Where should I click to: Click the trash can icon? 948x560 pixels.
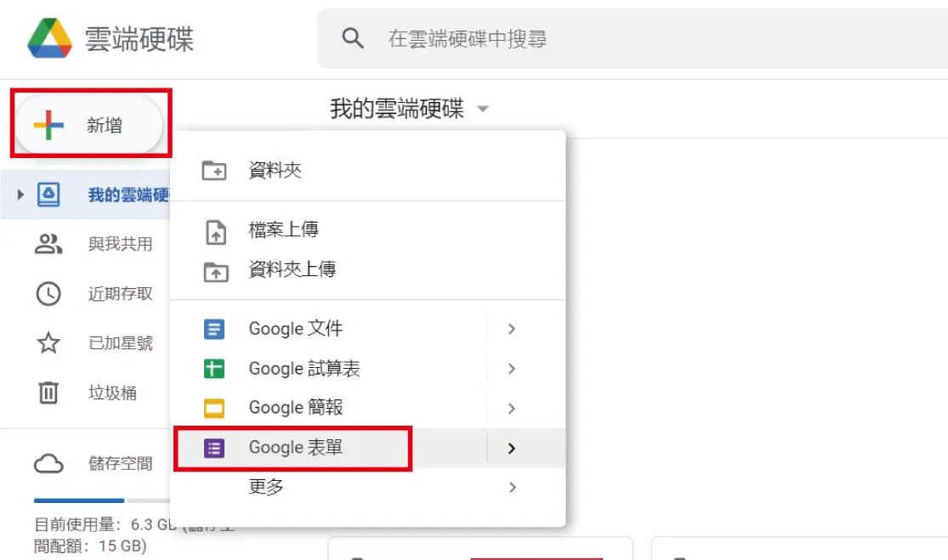click(48, 393)
